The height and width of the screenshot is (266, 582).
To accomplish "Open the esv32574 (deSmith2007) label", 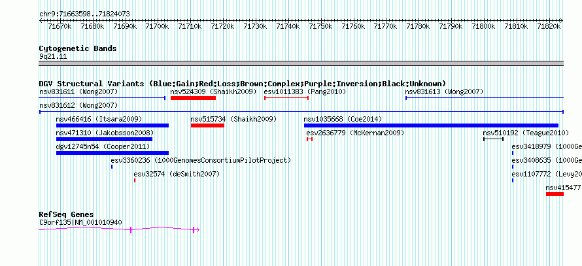I will pos(177,174).
